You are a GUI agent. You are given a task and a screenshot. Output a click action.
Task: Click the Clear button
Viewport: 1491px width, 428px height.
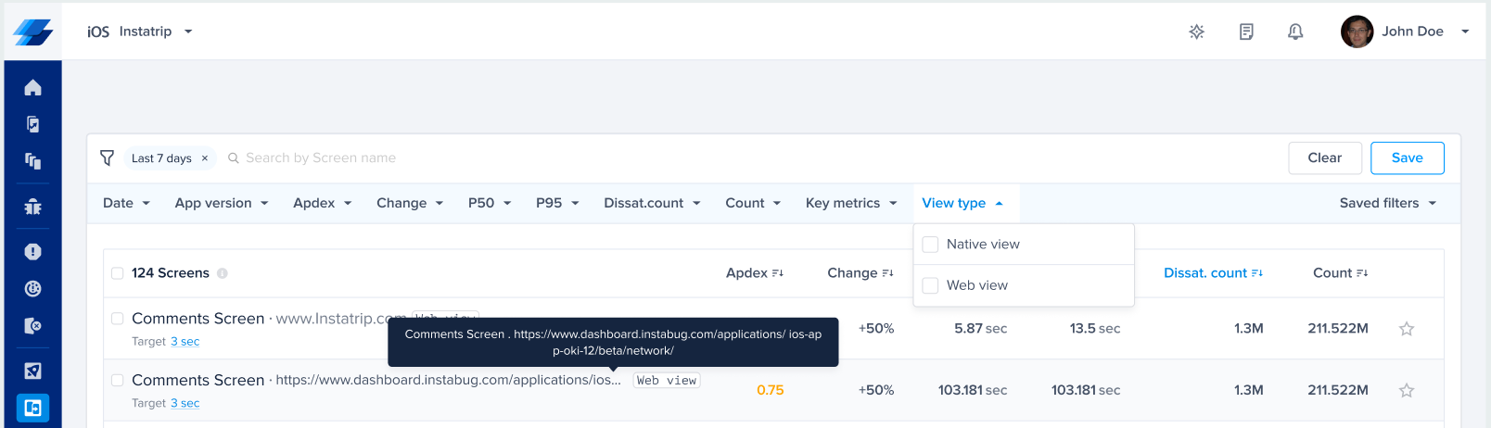click(1324, 157)
